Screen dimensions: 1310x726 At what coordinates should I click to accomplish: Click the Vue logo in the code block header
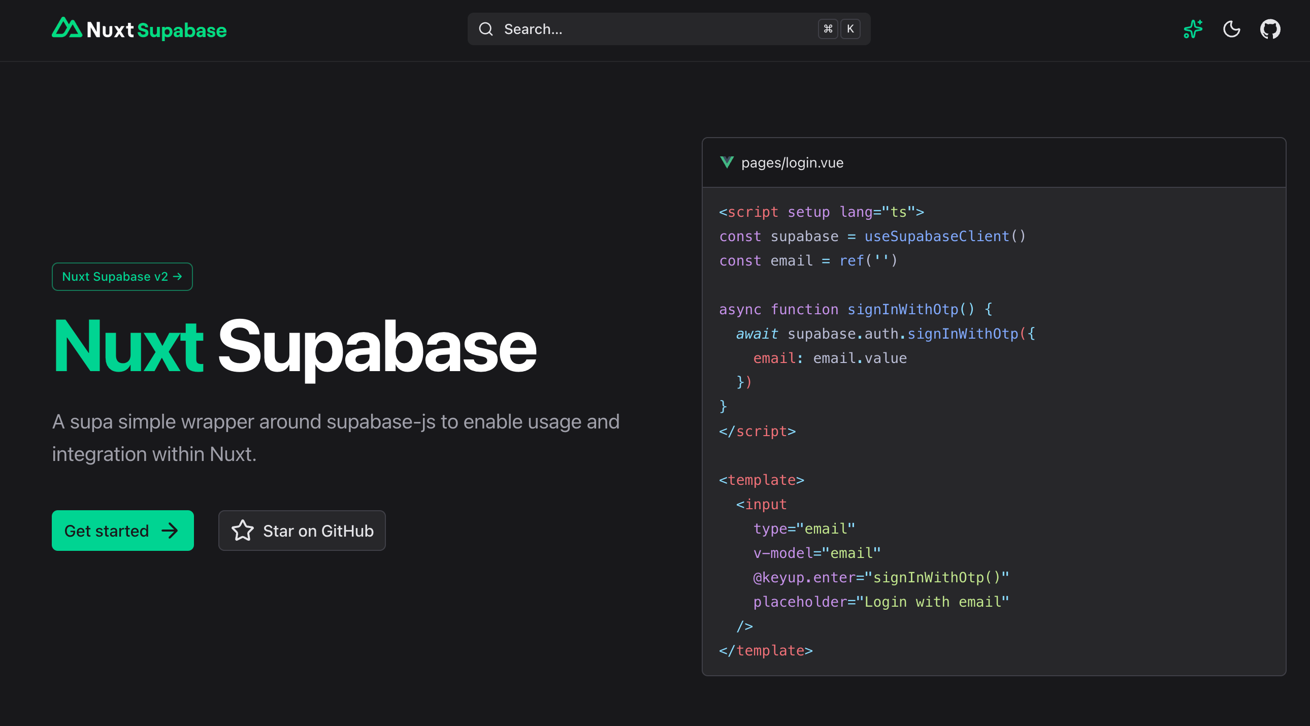(x=727, y=162)
